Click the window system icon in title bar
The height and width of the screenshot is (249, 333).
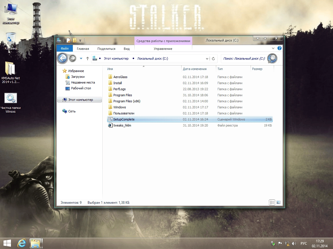(x=59, y=40)
